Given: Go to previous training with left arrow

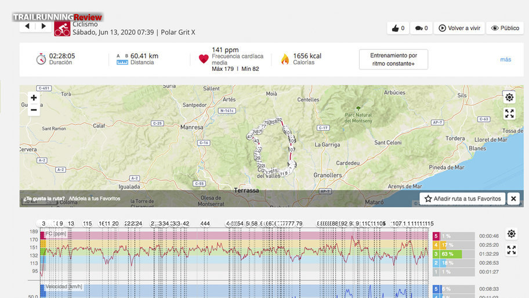Looking at the screenshot, I should pos(27,26).
